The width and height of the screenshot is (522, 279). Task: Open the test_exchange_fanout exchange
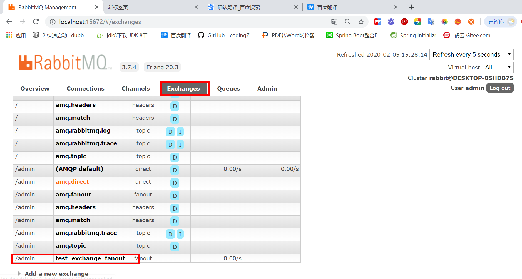(90, 258)
